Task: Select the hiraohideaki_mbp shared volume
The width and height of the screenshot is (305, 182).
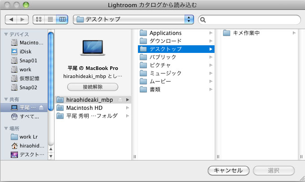Action: tap(93, 100)
